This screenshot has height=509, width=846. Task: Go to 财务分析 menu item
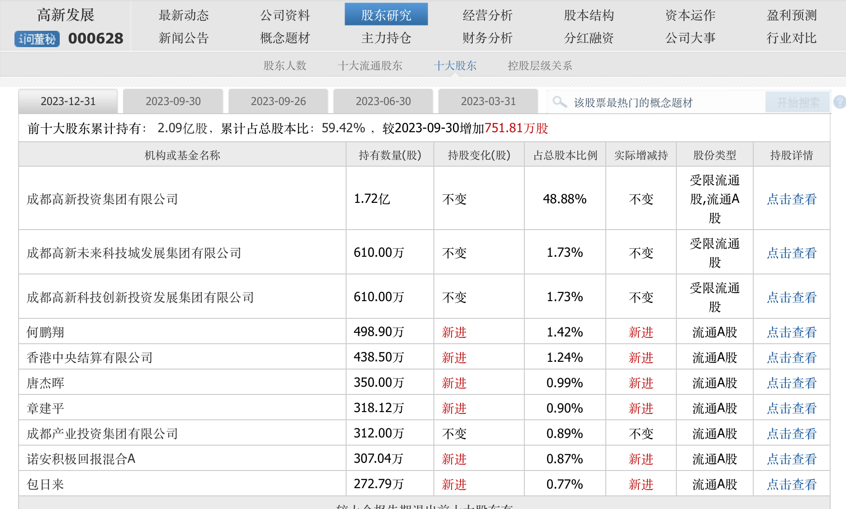[487, 38]
